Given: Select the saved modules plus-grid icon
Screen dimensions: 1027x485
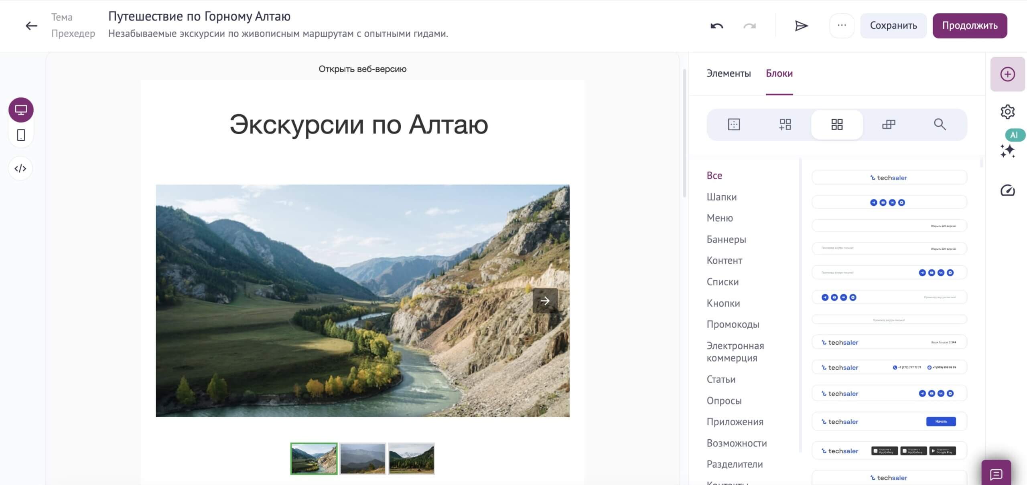Looking at the screenshot, I should click(785, 124).
